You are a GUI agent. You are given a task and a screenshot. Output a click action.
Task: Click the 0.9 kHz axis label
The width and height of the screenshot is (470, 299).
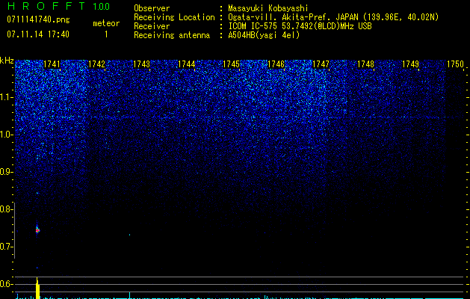click(7, 172)
